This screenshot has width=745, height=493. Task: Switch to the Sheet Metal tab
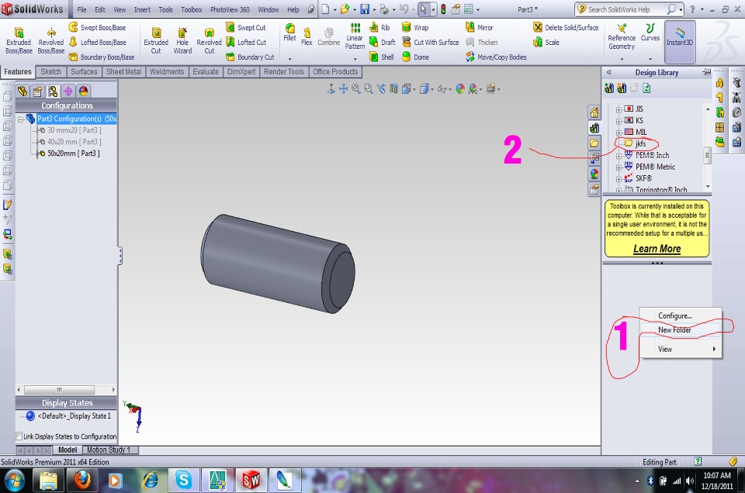coord(124,72)
